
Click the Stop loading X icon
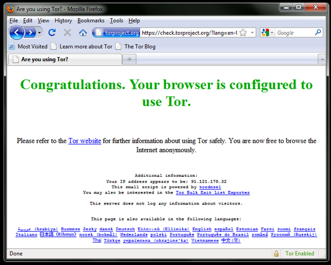tap(67, 33)
